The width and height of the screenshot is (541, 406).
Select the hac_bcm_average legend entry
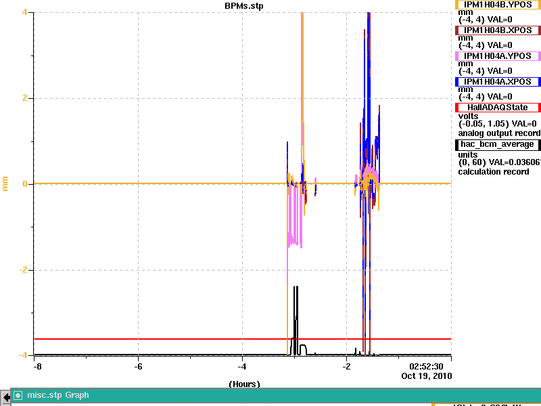(497, 144)
